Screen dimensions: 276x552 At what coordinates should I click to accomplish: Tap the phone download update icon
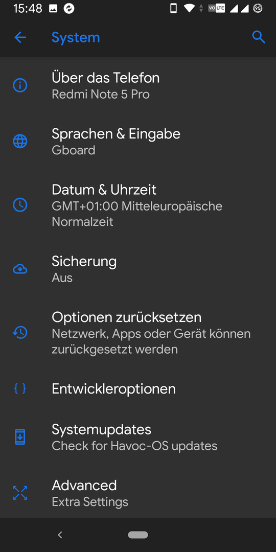[20, 437]
